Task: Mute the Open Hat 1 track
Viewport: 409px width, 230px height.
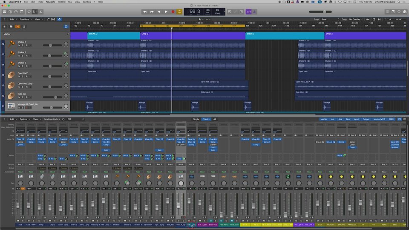Action: (x=19, y=76)
